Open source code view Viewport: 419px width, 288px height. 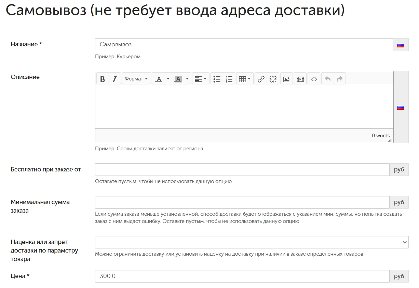point(314,79)
